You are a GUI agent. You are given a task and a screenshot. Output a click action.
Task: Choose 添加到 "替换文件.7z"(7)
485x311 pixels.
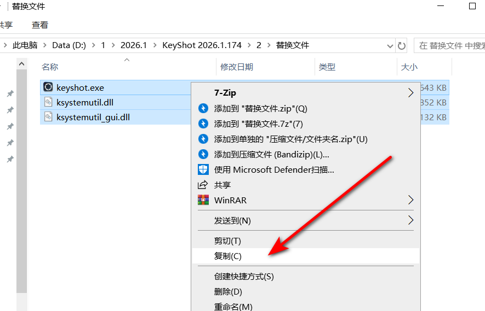click(x=306, y=124)
